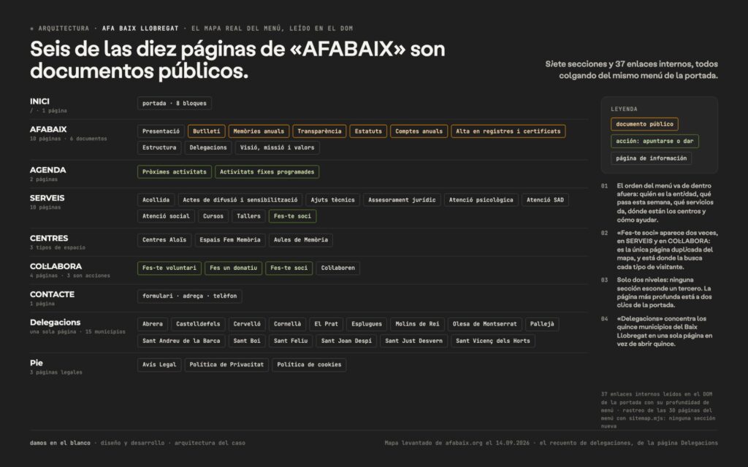Open the Atenció psicològica chip
Screen dimensions: 748x467
coord(481,200)
